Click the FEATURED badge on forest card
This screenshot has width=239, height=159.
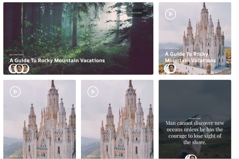pos(136,13)
